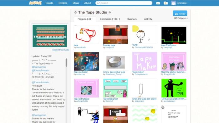Open the 'TAPE!' stick figure thumbnail
Image resolution: width=219 pixels, height=123 pixels.
145,35
